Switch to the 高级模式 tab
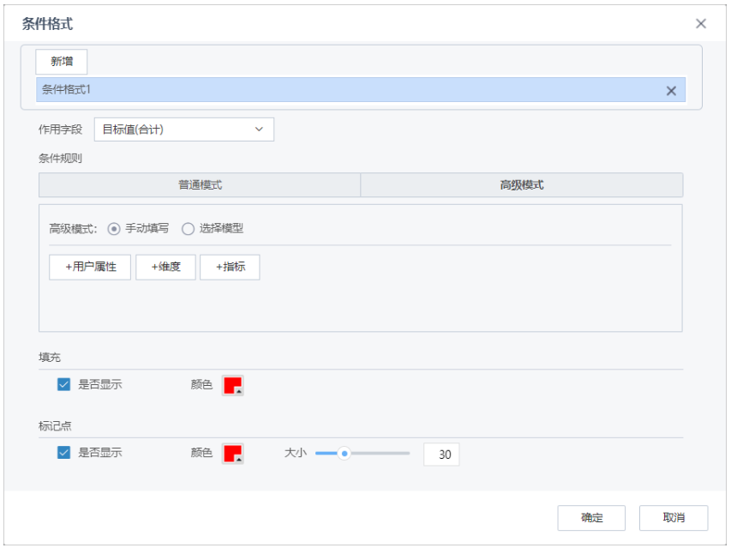 coord(521,184)
